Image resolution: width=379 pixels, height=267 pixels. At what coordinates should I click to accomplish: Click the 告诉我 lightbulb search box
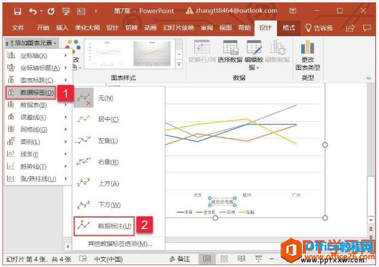(319, 28)
